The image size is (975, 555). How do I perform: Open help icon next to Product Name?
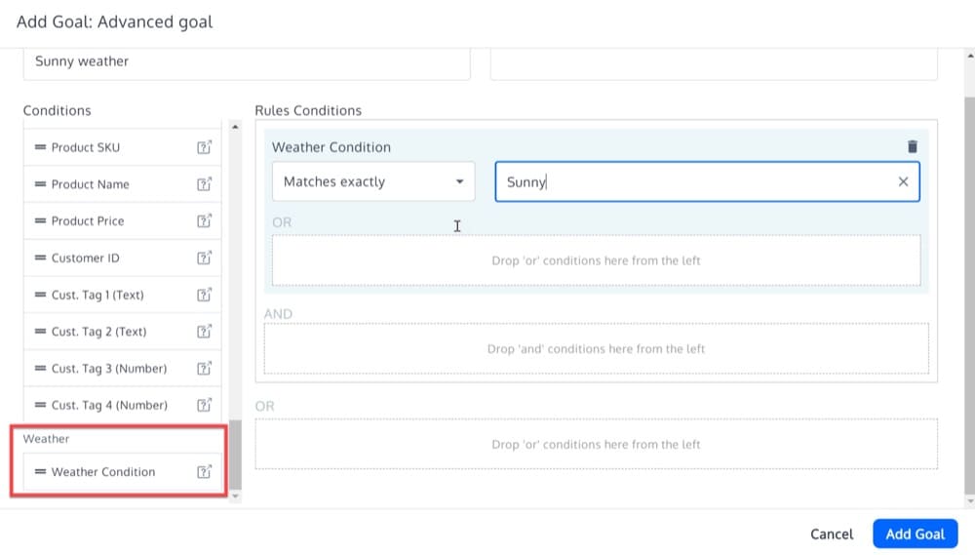pos(204,184)
